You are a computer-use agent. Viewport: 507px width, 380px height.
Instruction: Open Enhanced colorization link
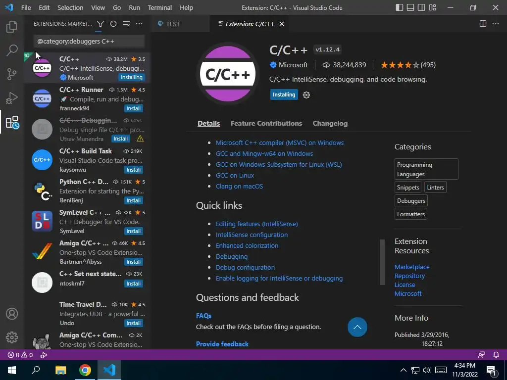[x=247, y=246]
